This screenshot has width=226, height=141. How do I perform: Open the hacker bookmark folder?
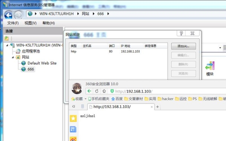165,99
